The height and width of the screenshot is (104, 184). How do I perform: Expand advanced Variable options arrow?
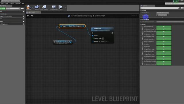pos(163,17)
